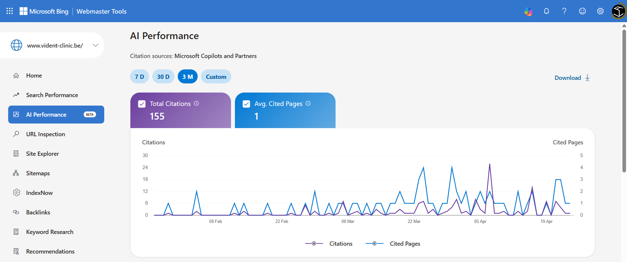Screen dimensions: 627x262
Task: Click the 05 Apr axis label
Action: click(480, 221)
